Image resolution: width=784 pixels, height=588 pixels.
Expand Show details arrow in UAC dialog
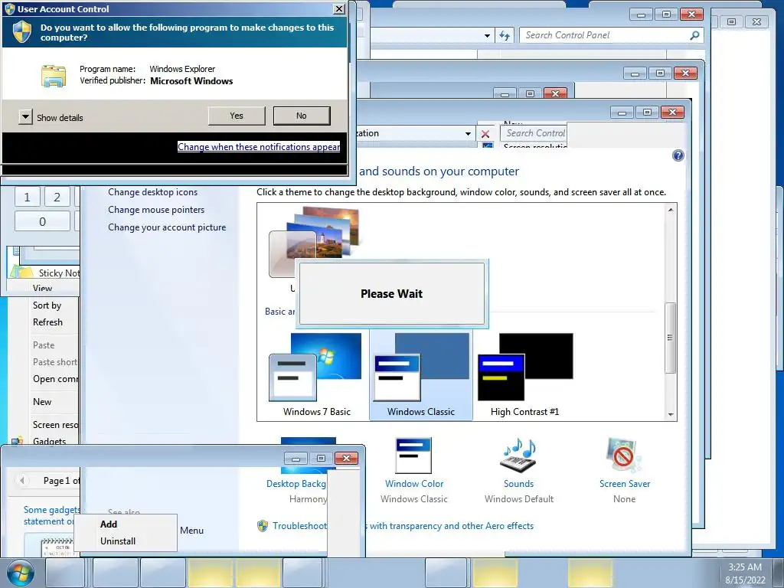[25, 117]
